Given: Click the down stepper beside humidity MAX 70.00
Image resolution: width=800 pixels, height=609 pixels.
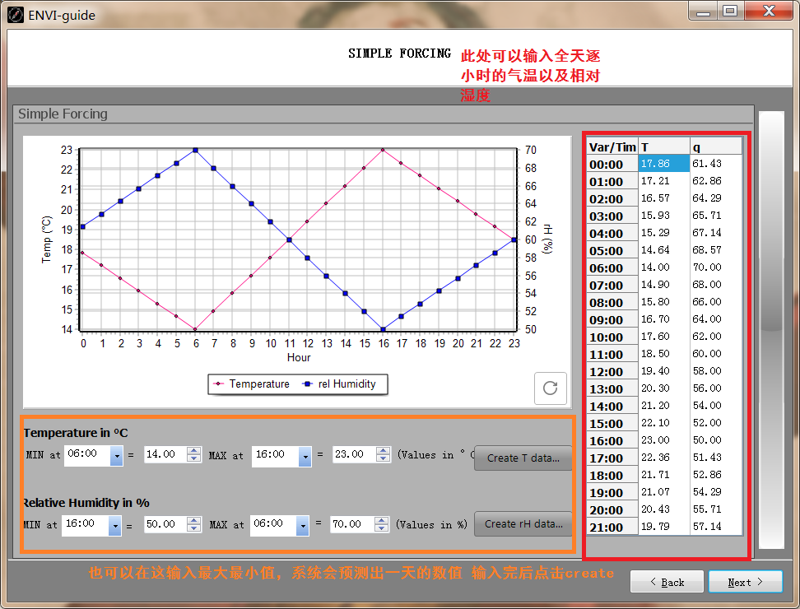Looking at the screenshot, I should pos(381,528).
